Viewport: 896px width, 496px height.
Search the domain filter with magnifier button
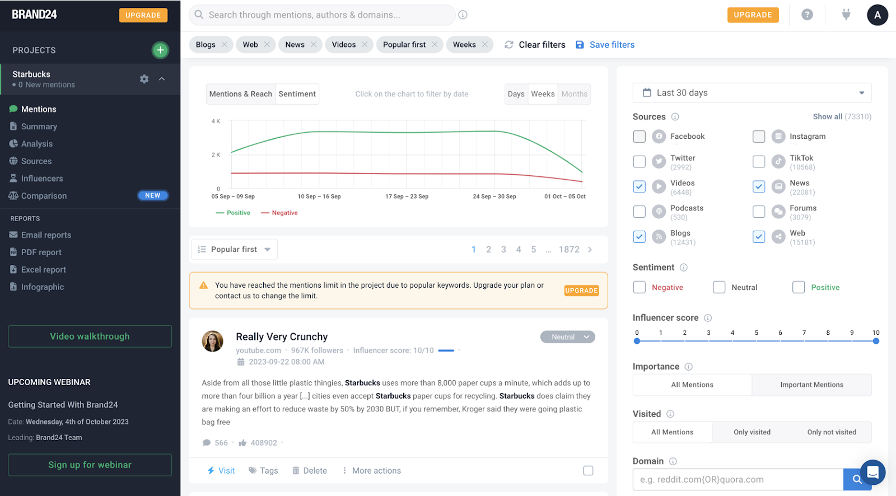(x=857, y=480)
